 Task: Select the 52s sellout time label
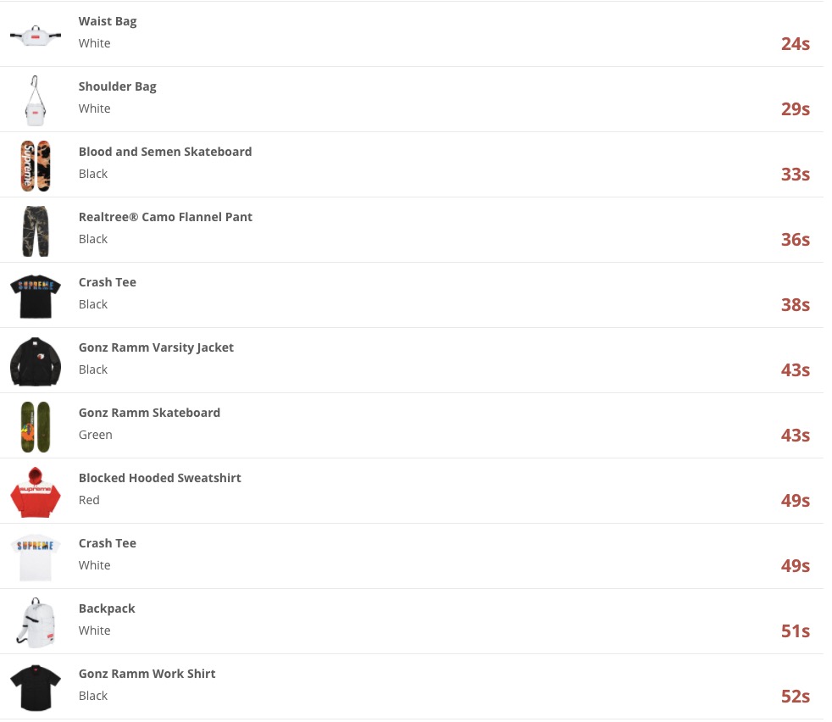tap(796, 697)
